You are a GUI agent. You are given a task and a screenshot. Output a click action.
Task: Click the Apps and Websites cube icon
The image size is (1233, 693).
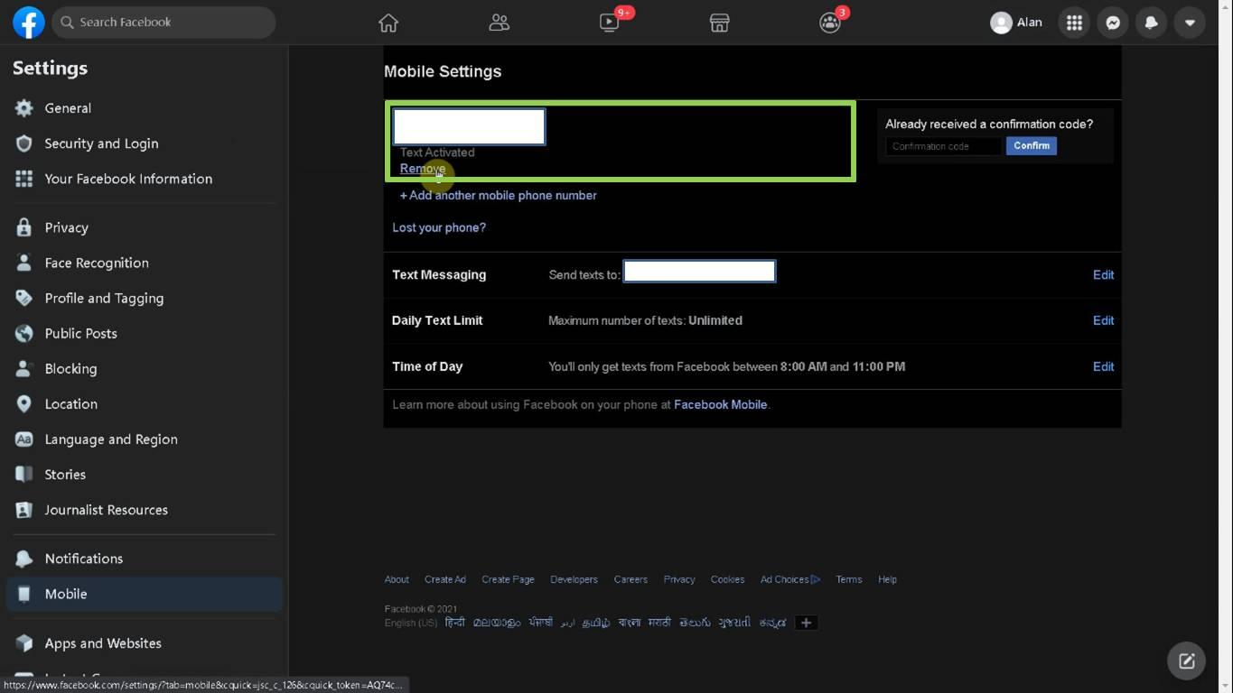(x=24, y=643)
